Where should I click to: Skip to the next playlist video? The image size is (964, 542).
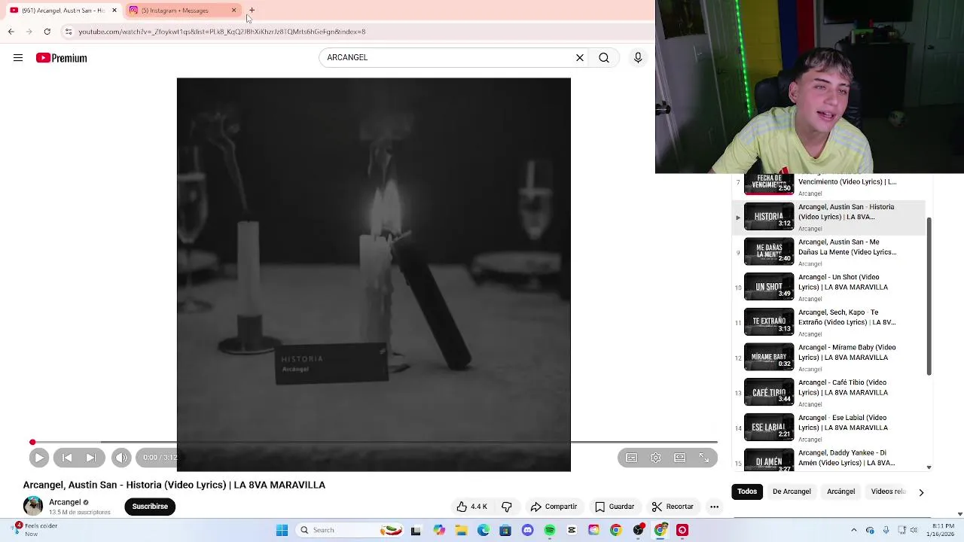[x=91, y=458]
